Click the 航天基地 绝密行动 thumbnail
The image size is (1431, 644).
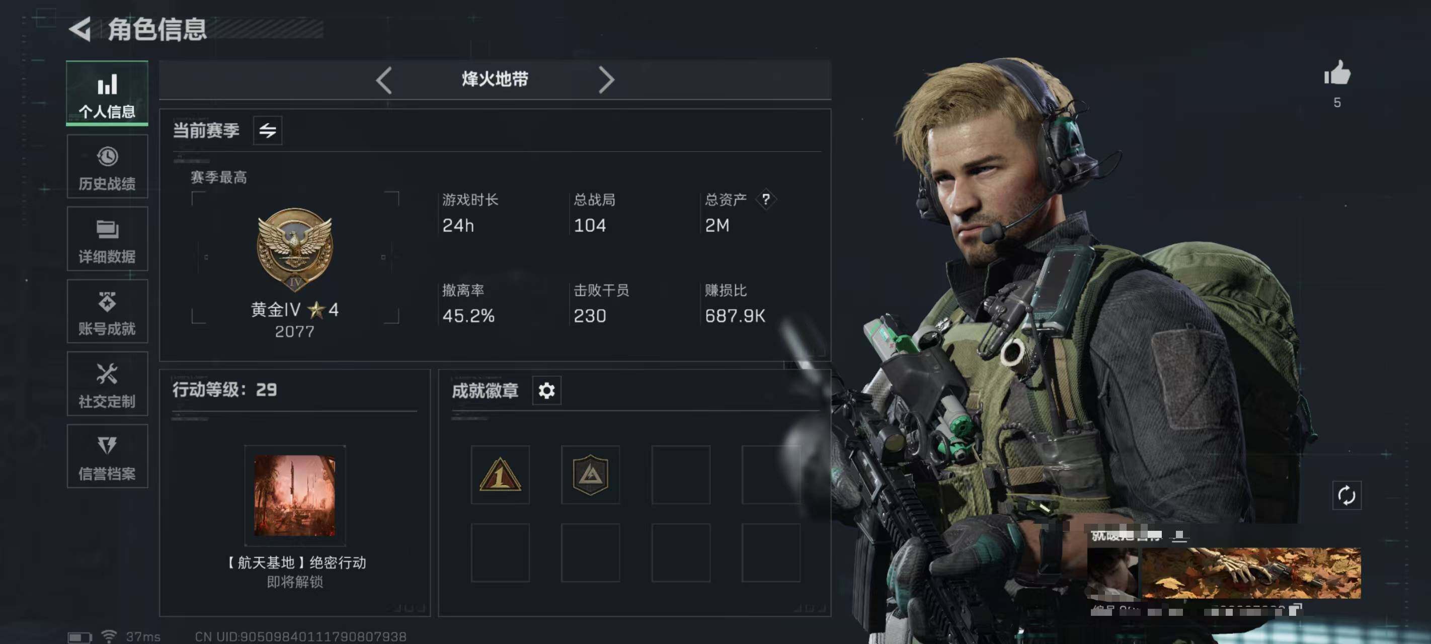tap(295, 496)
